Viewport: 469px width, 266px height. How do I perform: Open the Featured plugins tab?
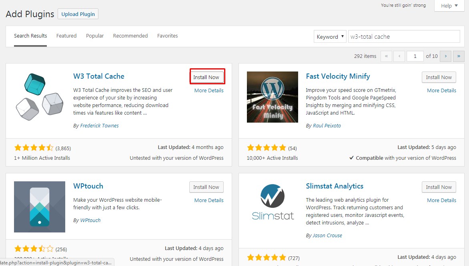click(x=66, y=36)
